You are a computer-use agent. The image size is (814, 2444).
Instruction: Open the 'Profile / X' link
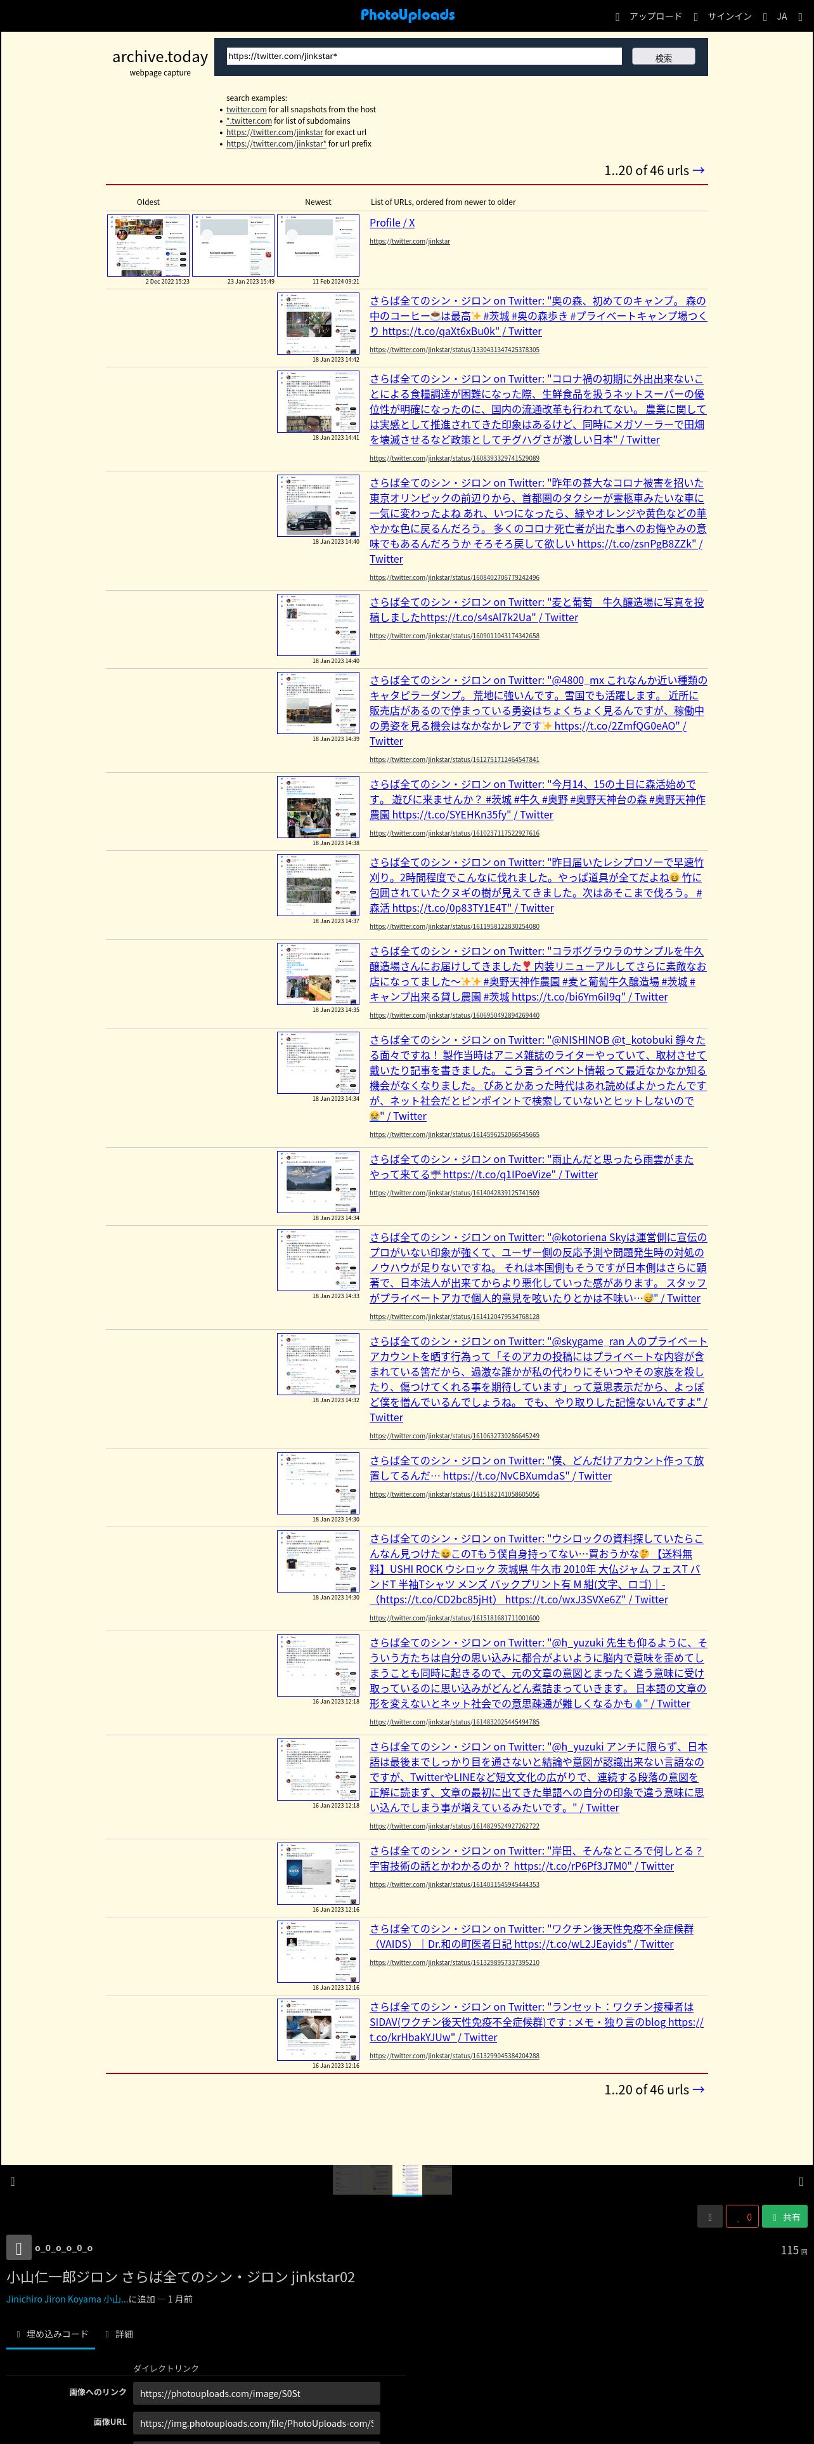click(x=392, y=223)
